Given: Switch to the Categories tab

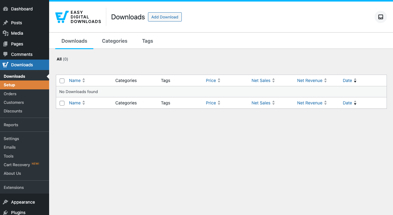Looking at the screenshot, I should tap(115, 41).
